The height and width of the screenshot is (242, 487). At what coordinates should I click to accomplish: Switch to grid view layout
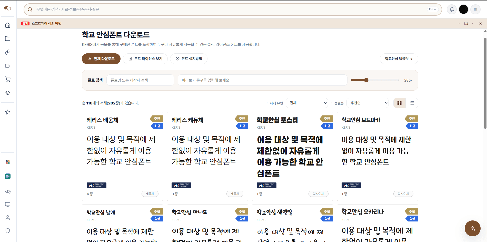(x=400, y=103)
